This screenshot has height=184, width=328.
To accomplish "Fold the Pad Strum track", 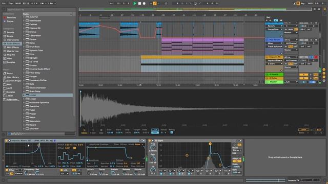I will [267, 40].
